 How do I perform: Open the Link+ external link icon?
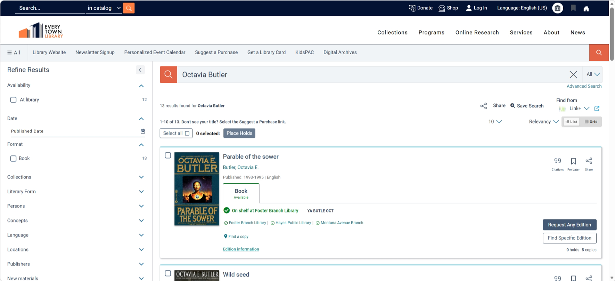tap(597, 109)
